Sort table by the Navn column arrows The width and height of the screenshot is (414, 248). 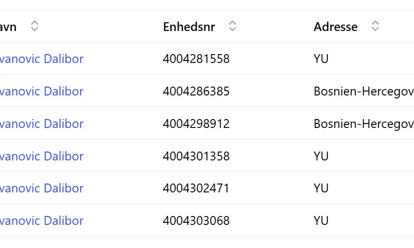(34, 27)
